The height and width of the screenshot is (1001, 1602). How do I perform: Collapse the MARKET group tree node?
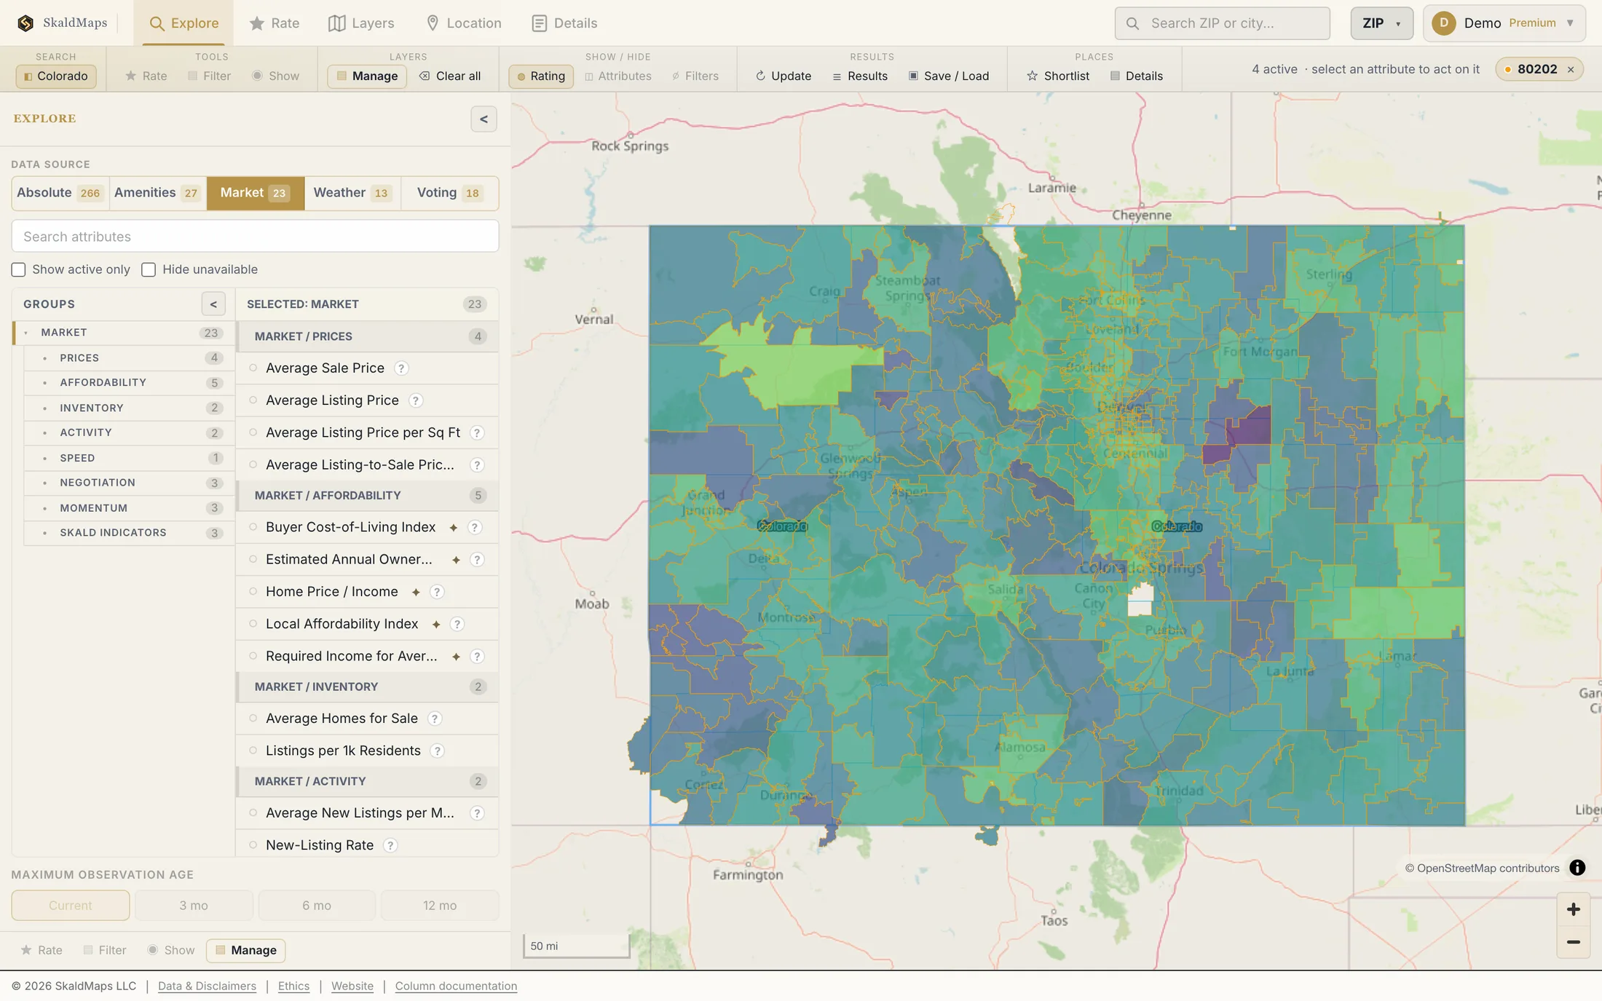coord(26,333)
